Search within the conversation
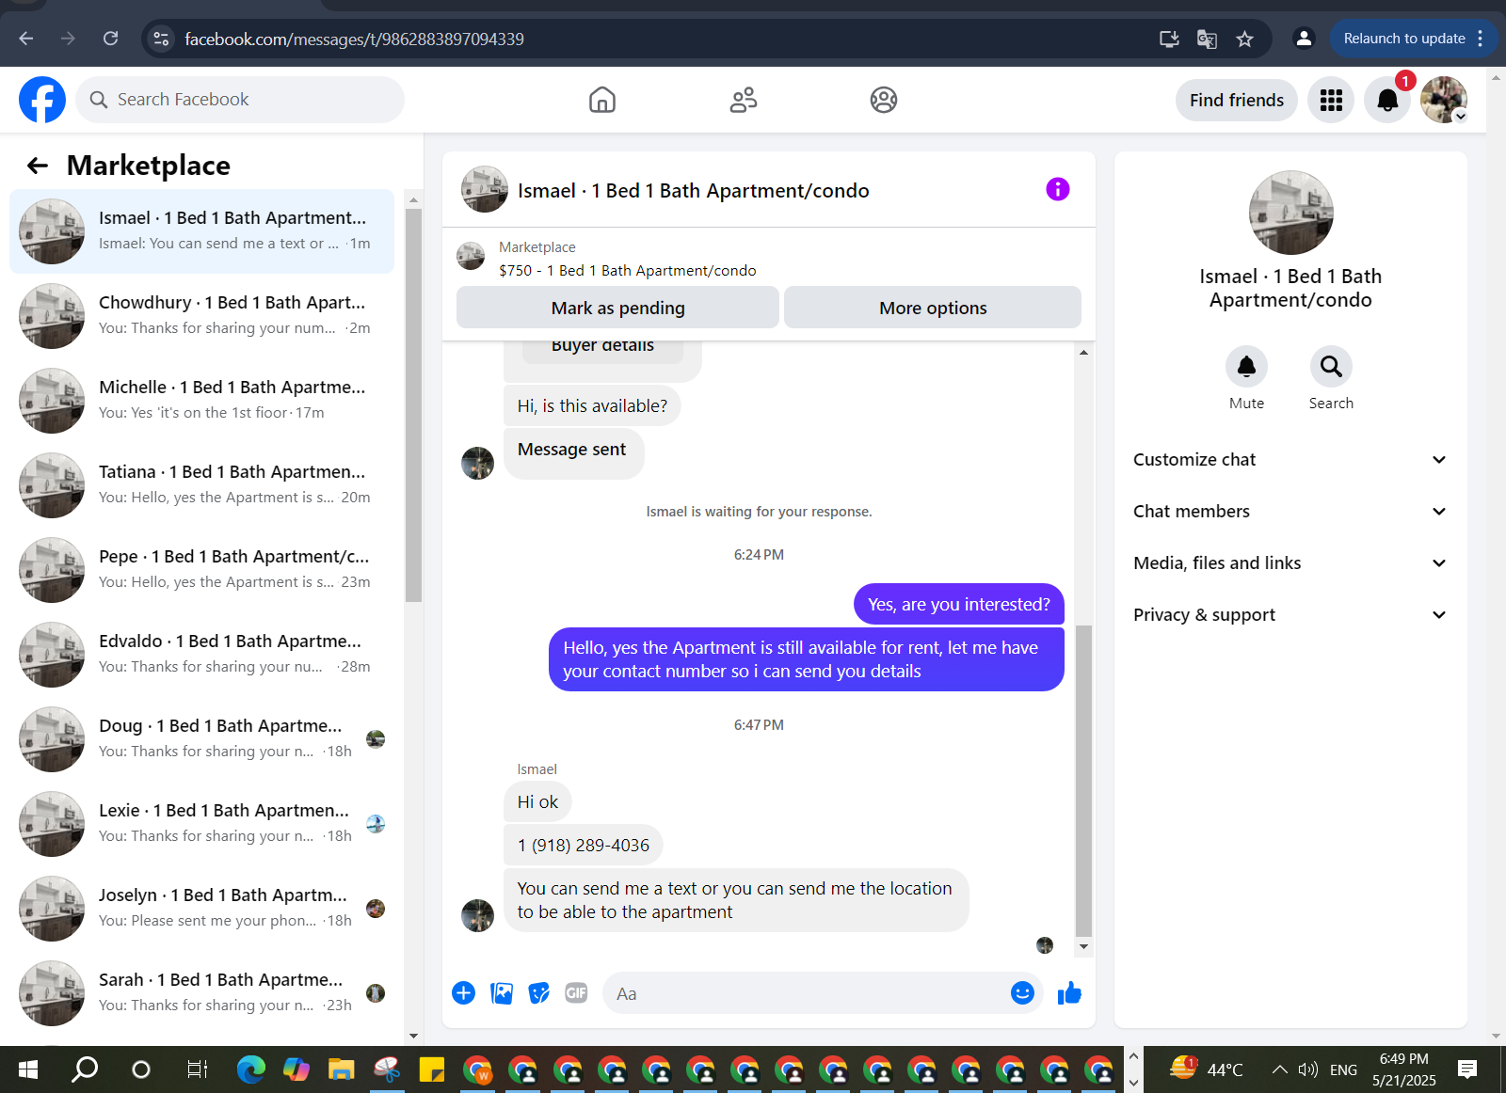This screenshot has height=1093, width=1506. (x=1331, y=366)
